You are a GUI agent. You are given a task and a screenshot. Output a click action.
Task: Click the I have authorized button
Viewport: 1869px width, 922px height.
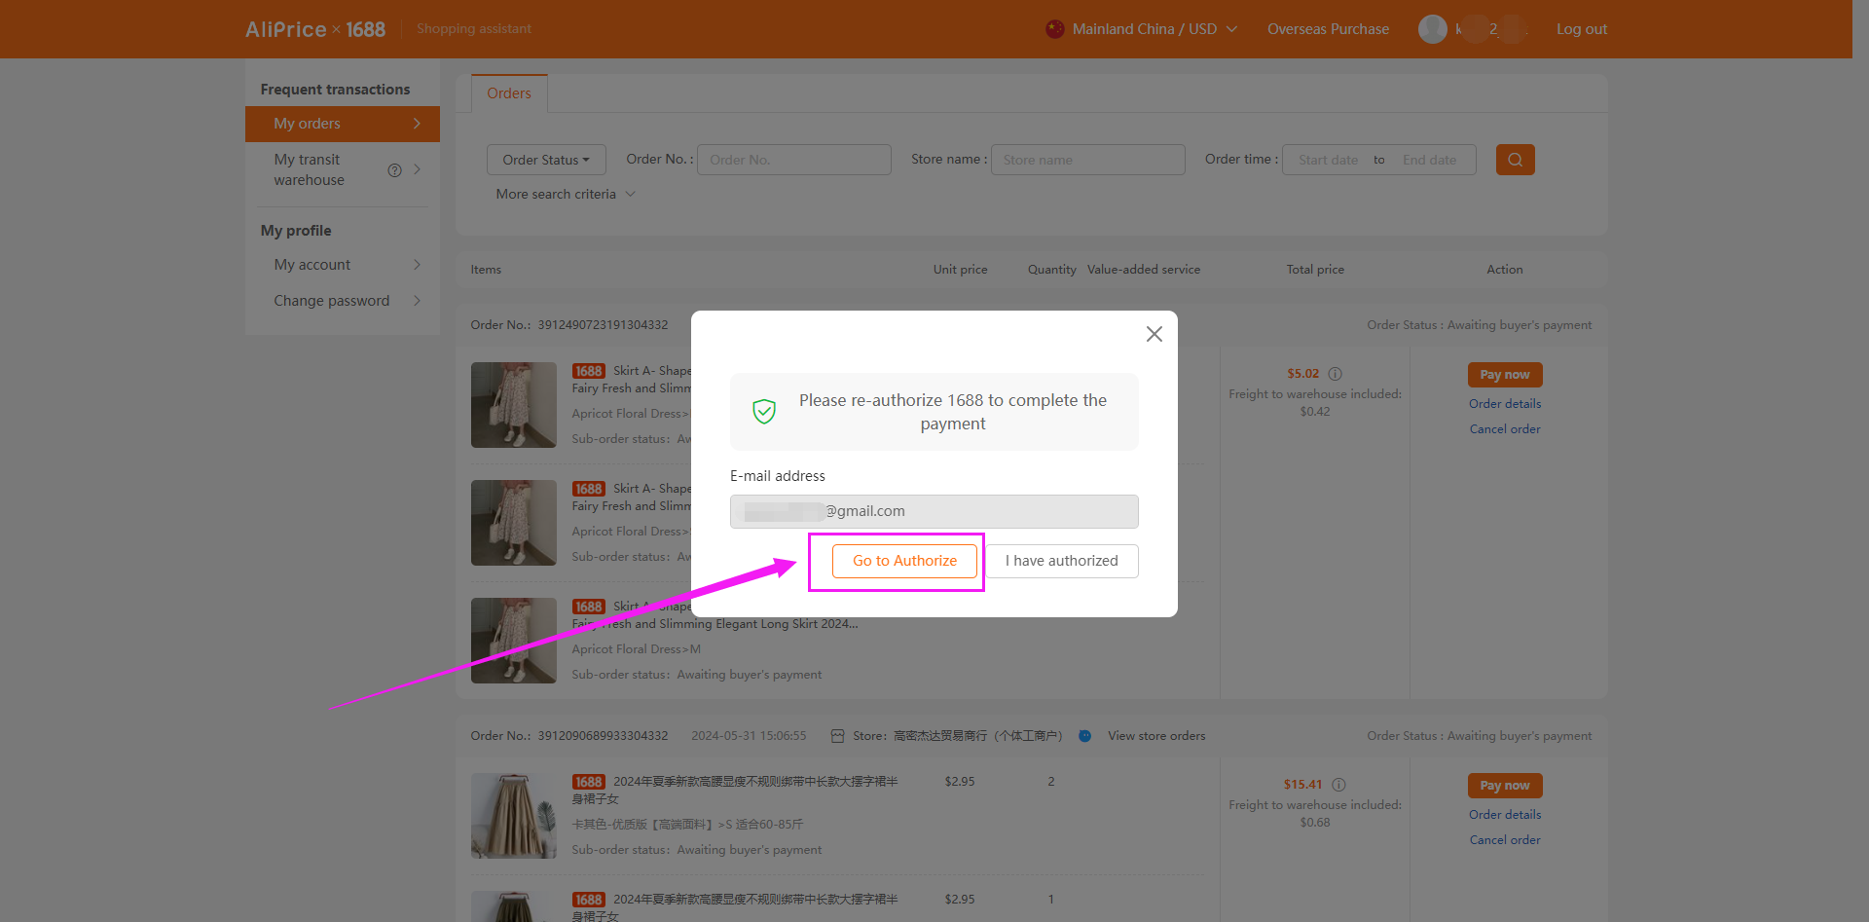point(1061,561)
